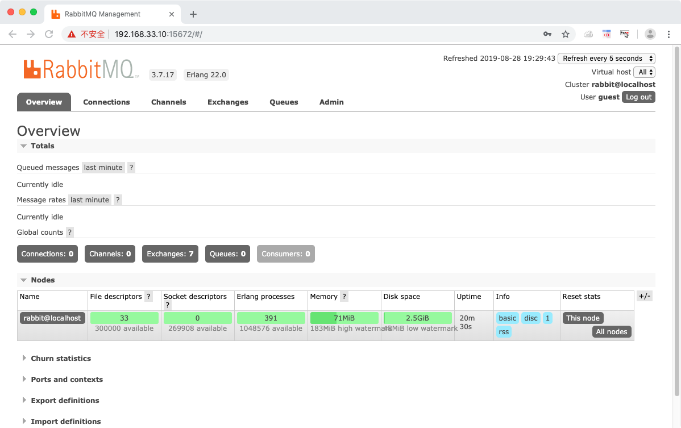
Task: Expand Import definitions section
Action: click(x=65, y=422)
